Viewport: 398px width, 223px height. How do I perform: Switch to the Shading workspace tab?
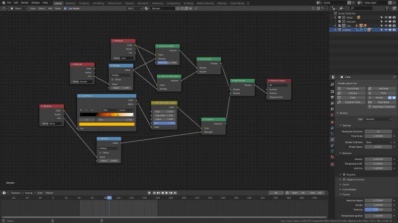129,3
